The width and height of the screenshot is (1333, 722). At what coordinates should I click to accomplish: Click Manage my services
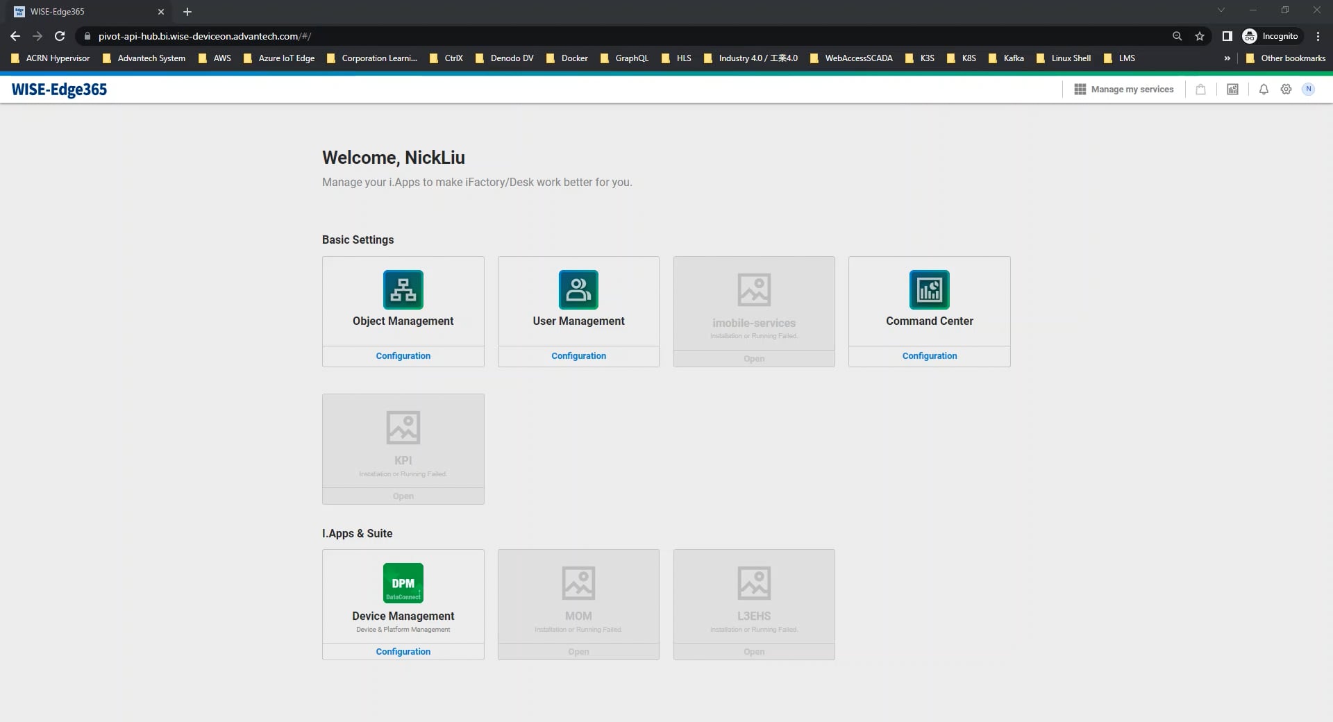pyautogui.click(x=1123, y=90)
